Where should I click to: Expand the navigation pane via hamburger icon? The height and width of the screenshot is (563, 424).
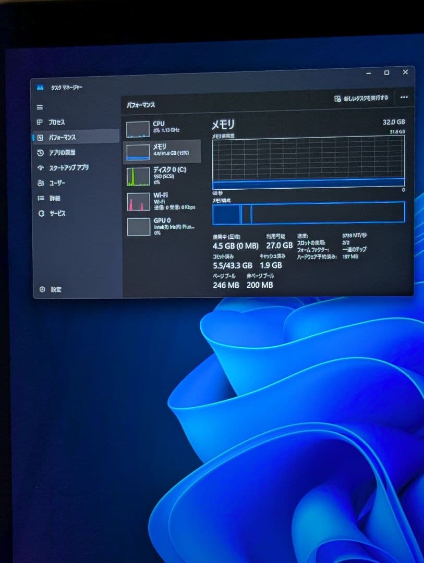pos(40,107)
